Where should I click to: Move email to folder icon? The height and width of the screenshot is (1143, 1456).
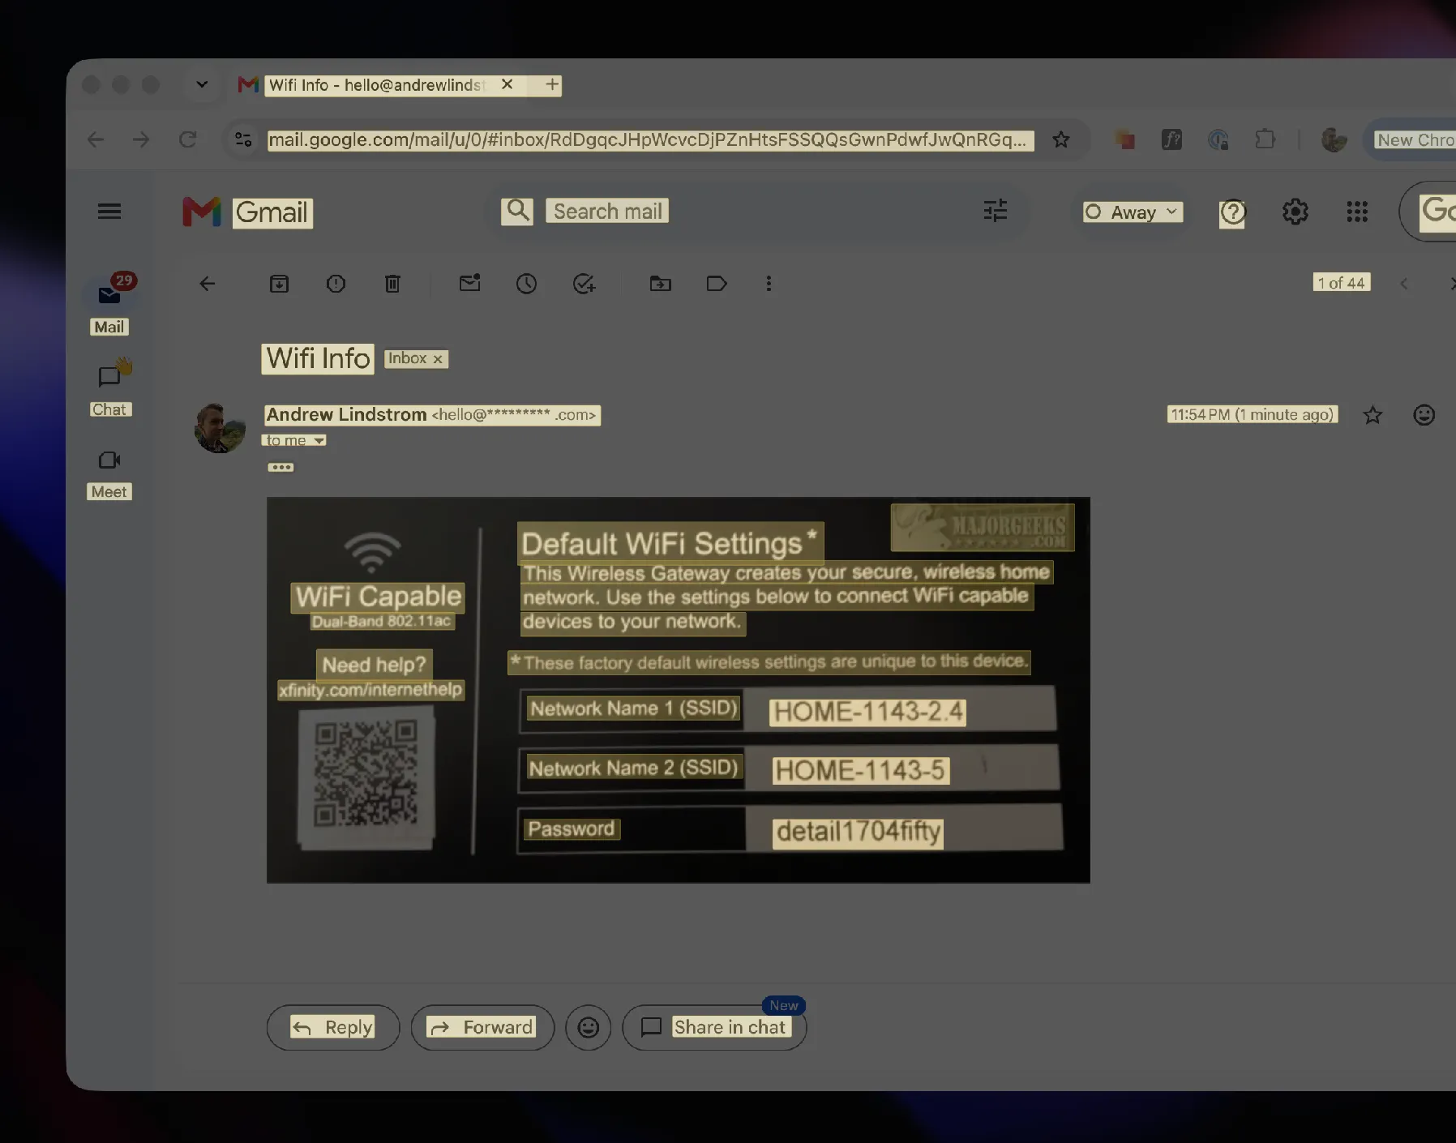(661, 284)
